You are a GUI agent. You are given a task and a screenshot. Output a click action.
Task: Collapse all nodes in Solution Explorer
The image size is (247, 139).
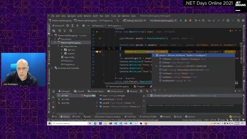(x=77, y=25)
